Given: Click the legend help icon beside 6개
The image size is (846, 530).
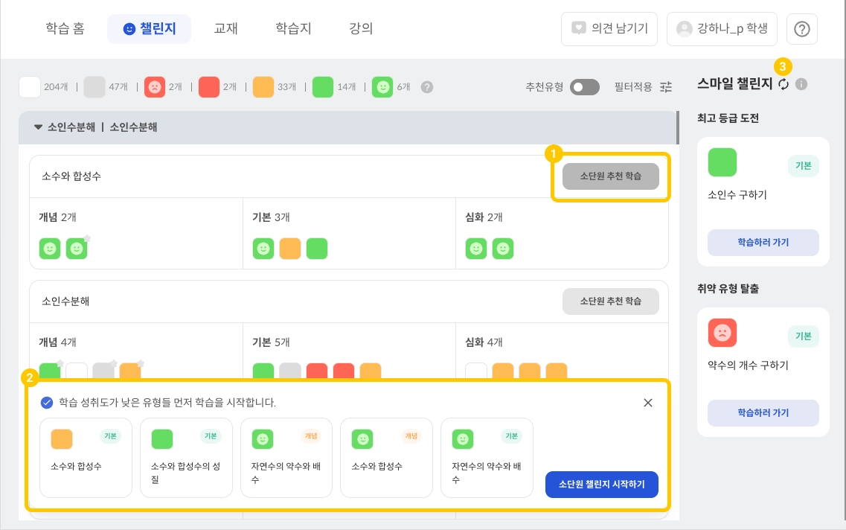Looking at the screenshot, I should point(426,87).
